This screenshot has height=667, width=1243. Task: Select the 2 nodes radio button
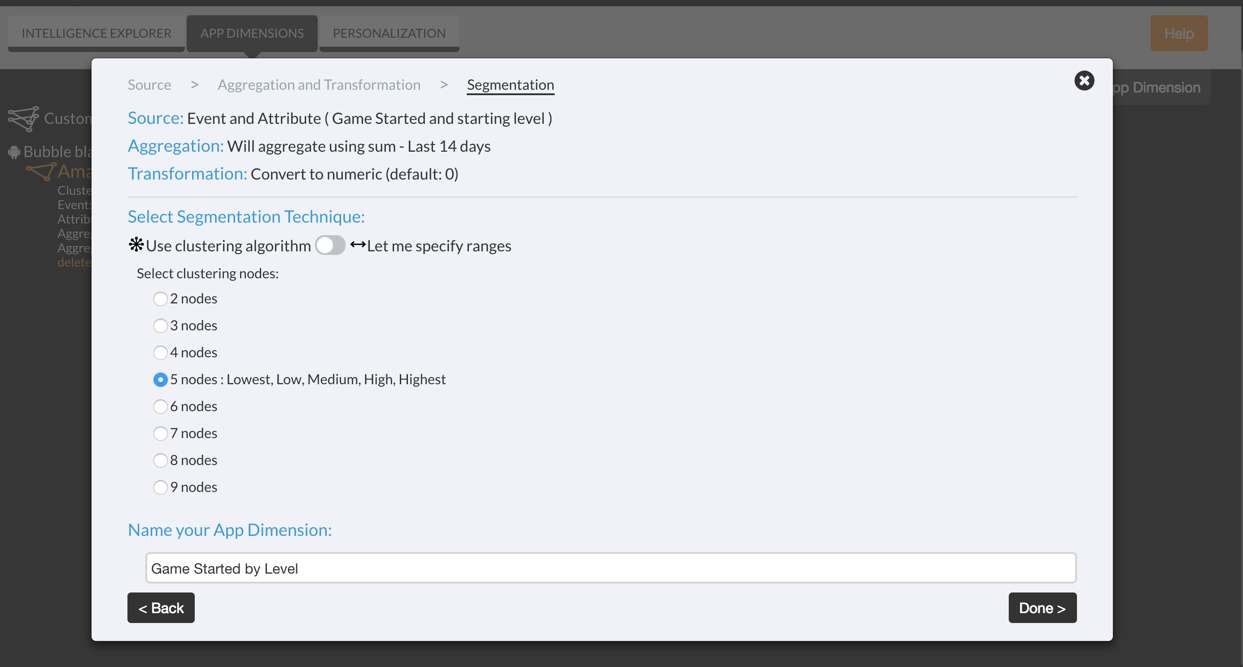[160, 299]
